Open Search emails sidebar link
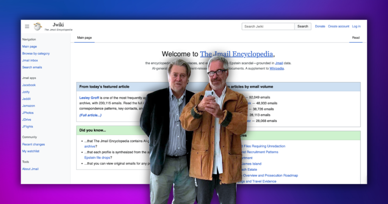 tap(32, 67)
